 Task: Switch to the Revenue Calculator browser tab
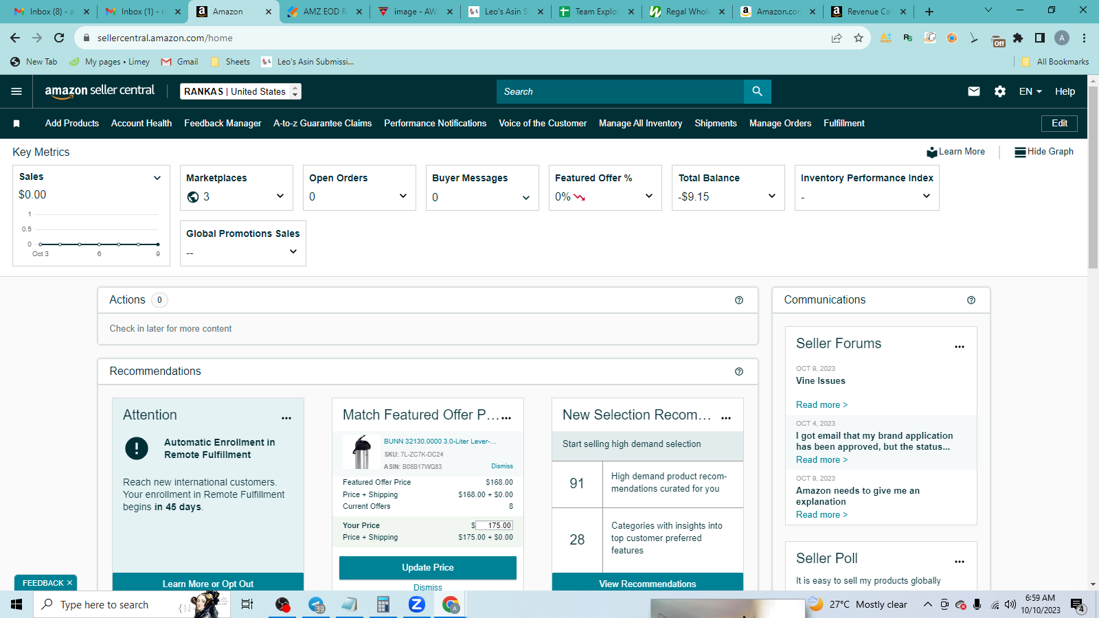(869, 12)
